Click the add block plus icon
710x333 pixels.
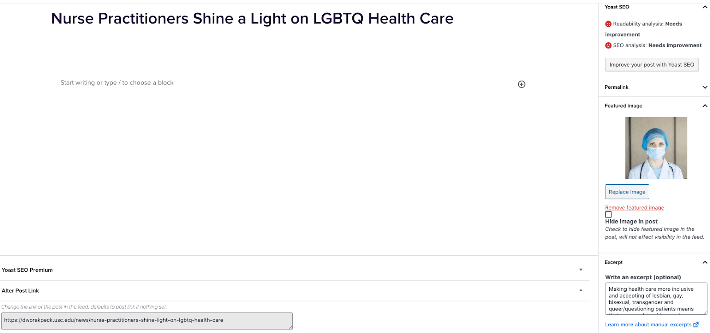(x=521, y=84)
